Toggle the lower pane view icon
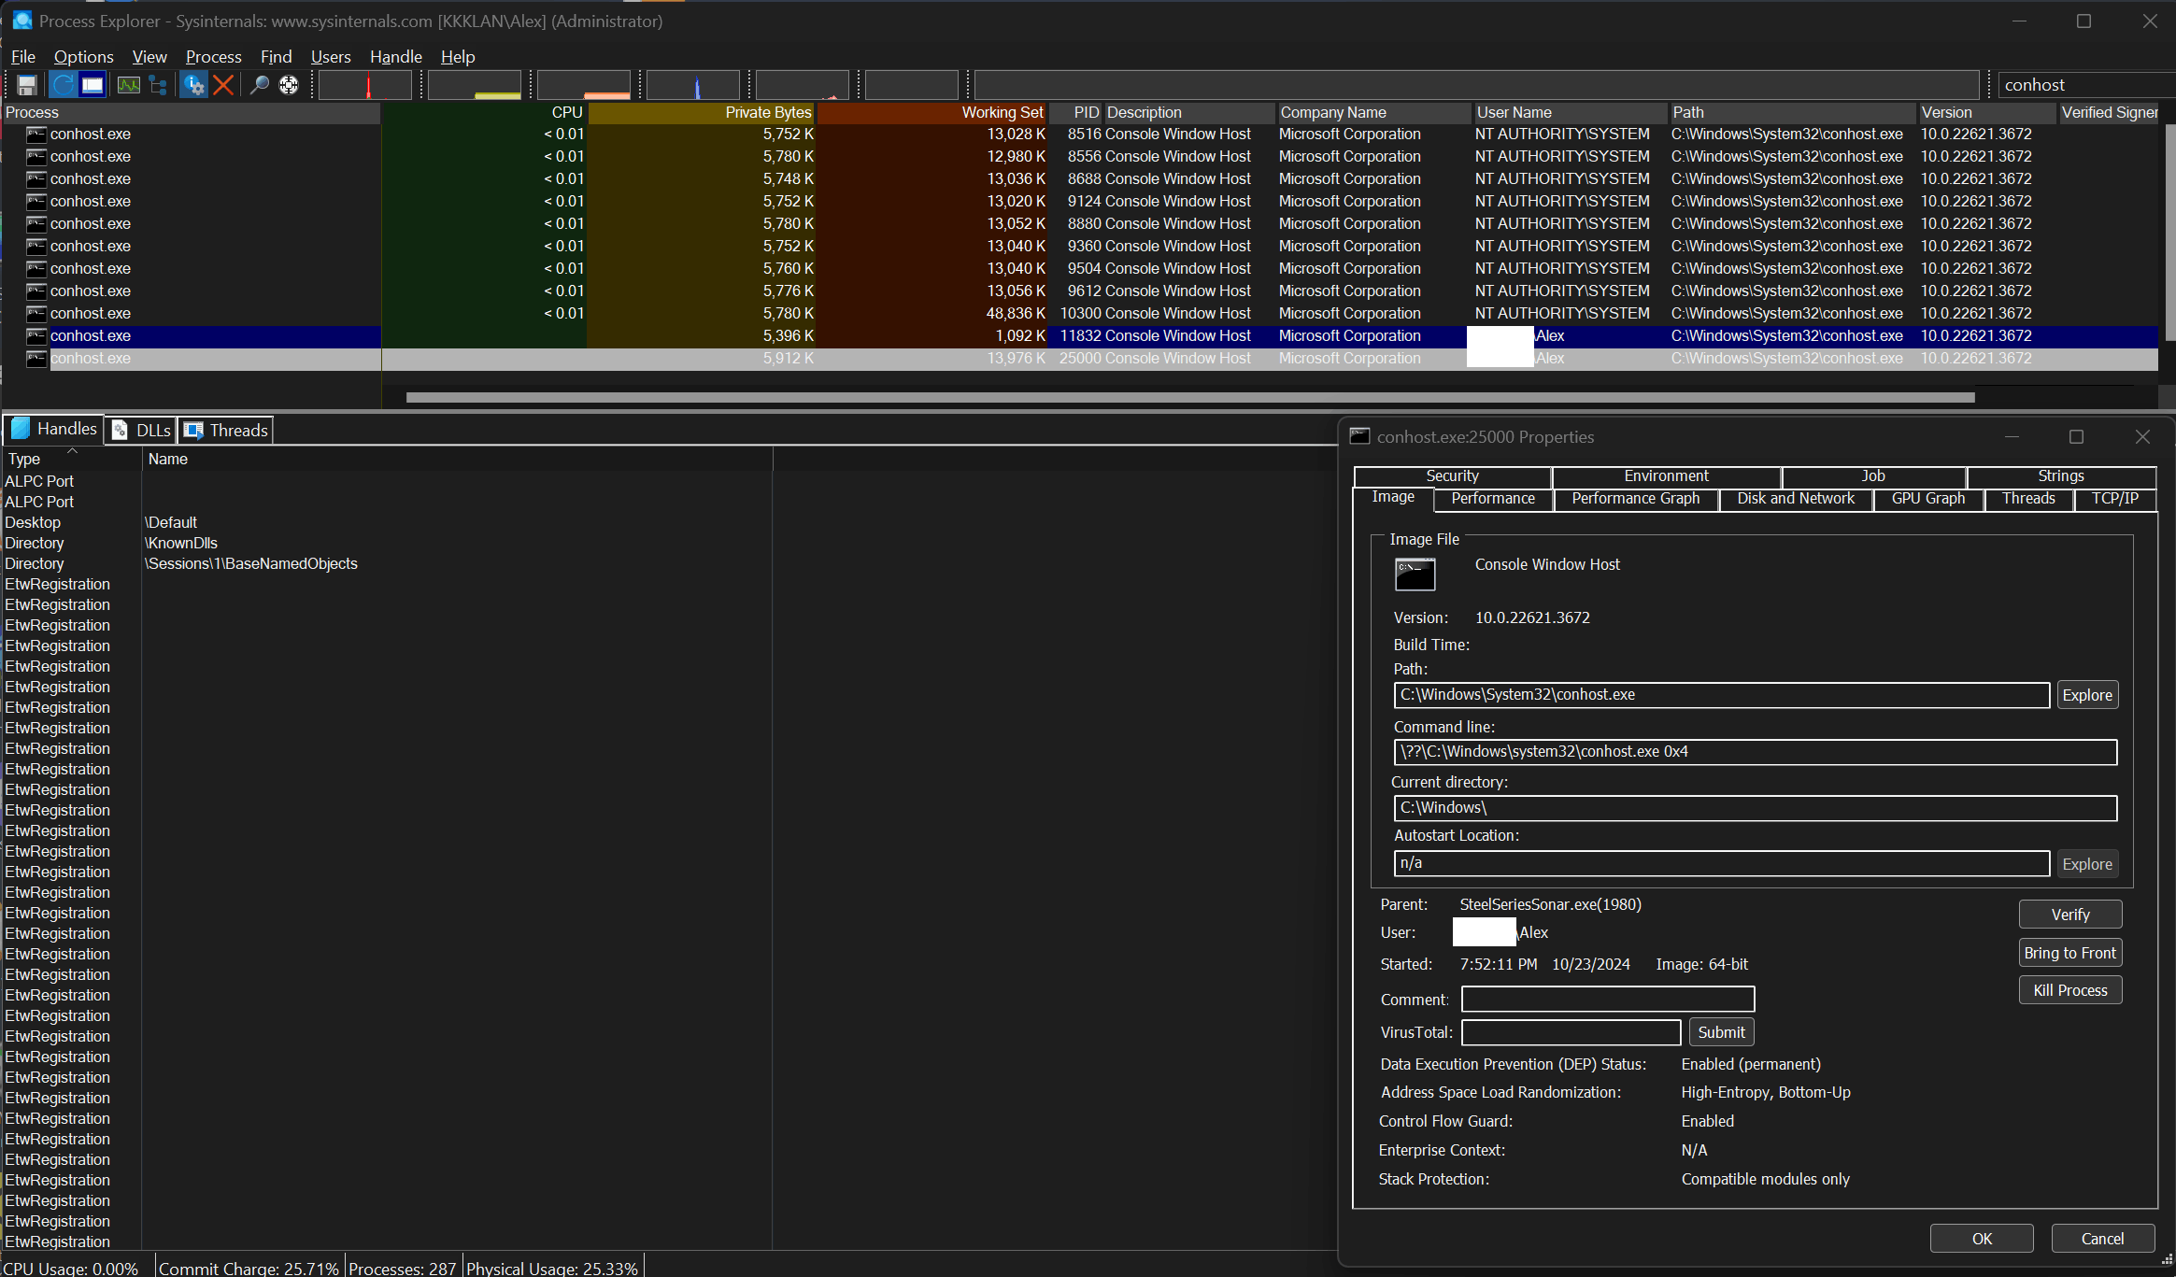 [x=92, y=85]
